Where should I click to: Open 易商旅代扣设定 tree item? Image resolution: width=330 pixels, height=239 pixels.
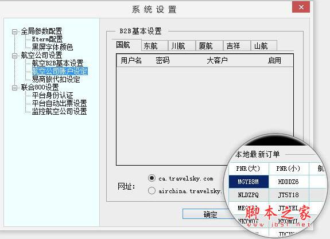[56, 79]
